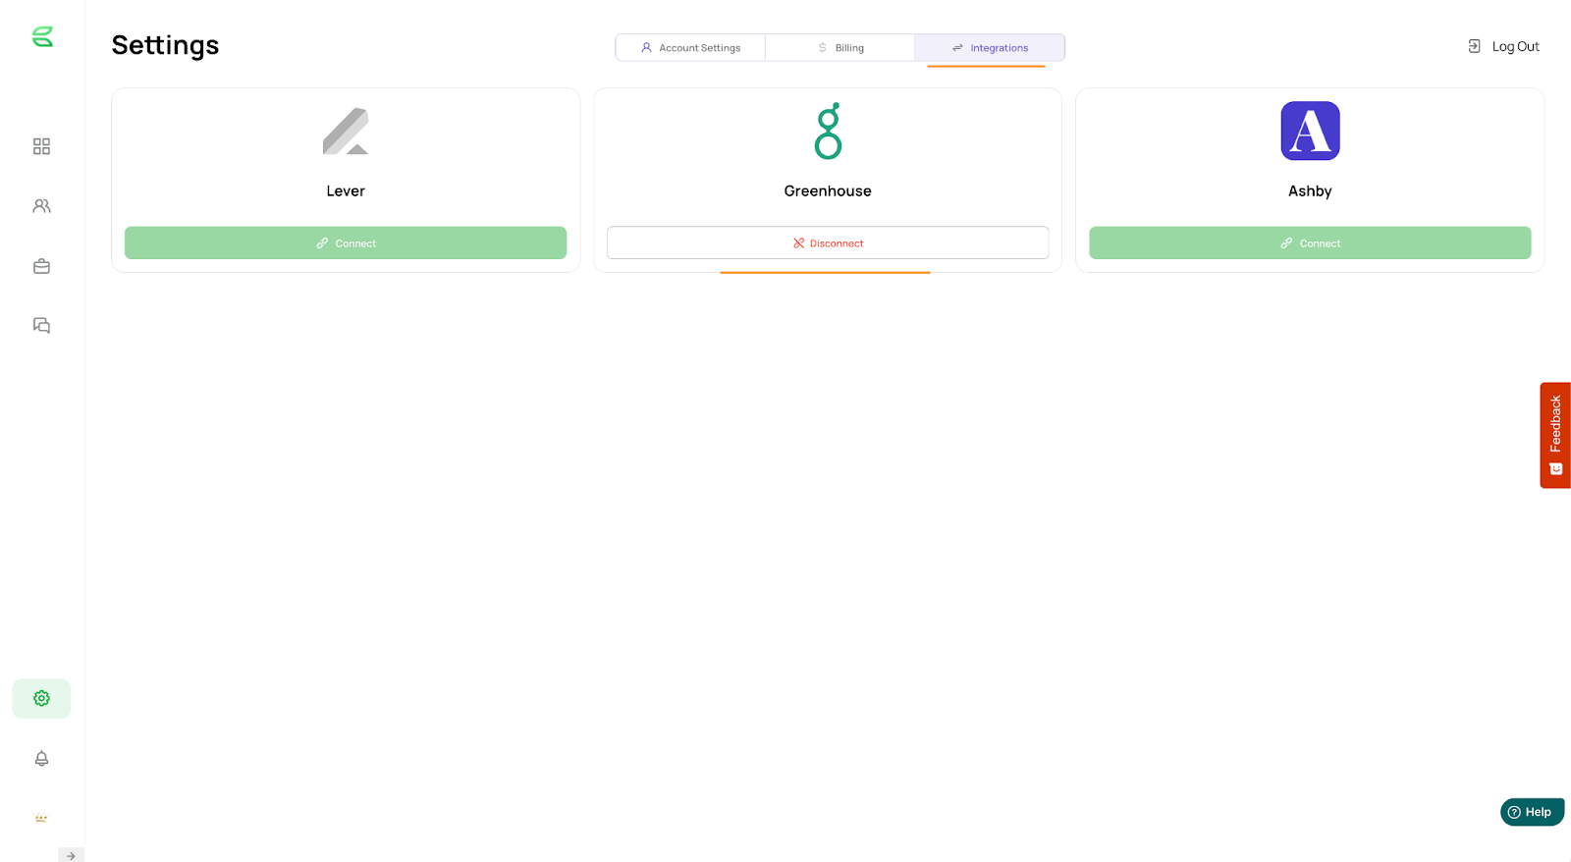Open the candidates people icon in sidebar
This screenshot has height=862, width=1571.
pyautogui.click(x=41, y=206)
